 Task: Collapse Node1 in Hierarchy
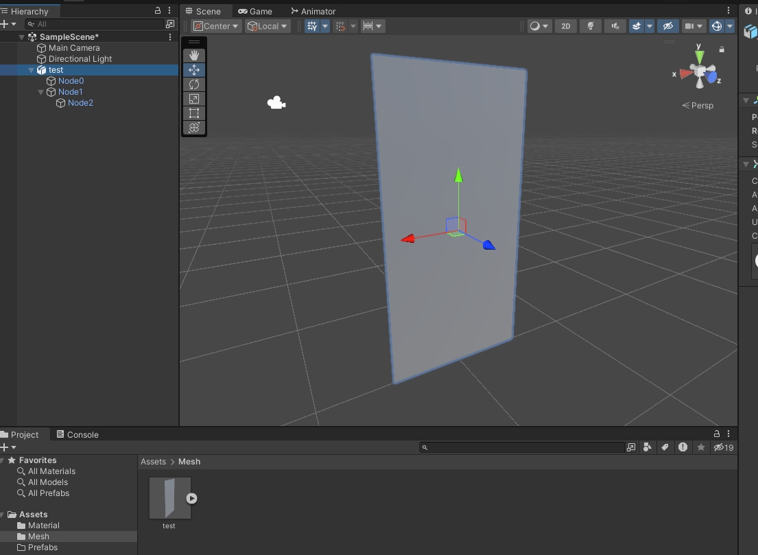[41, 92]
